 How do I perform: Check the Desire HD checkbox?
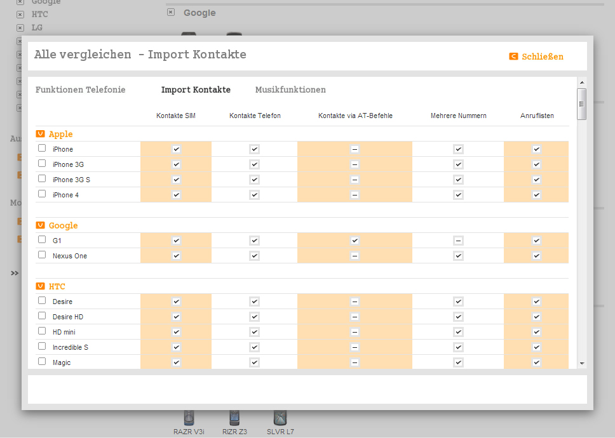point(42,315)
